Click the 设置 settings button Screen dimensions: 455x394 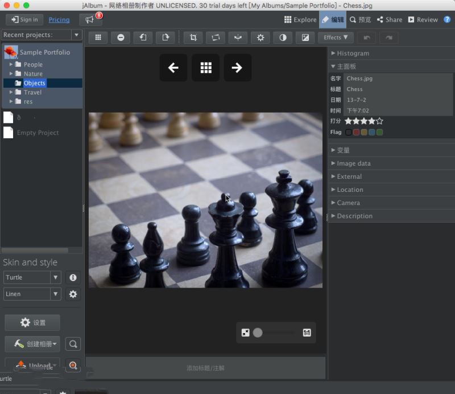tap(32, 322)
